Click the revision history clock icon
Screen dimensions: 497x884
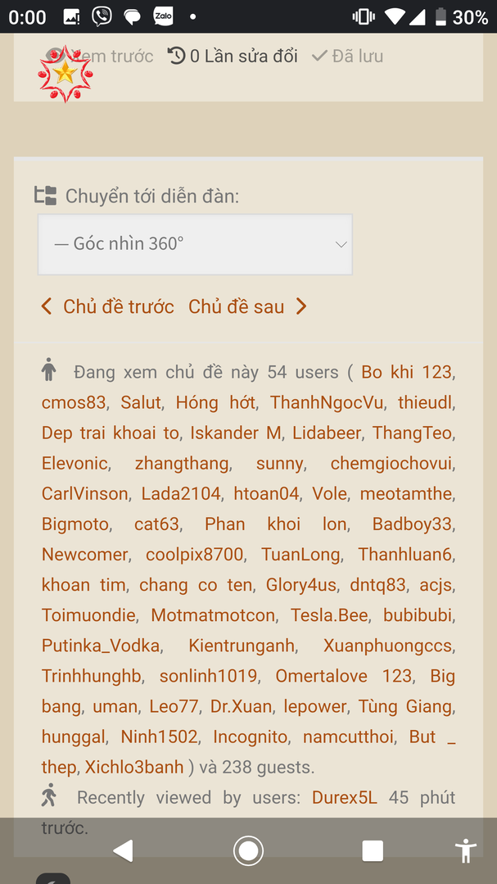[x=176, y=56]
